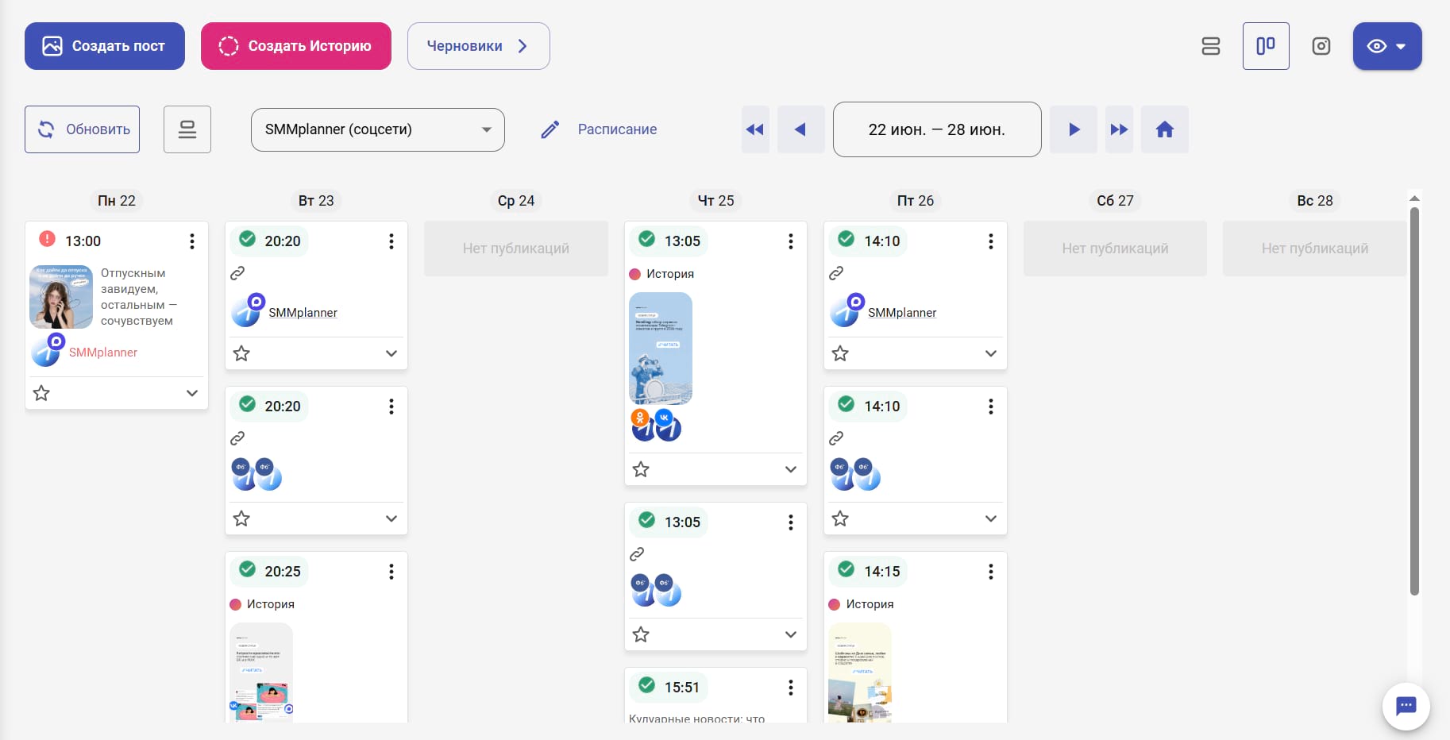Screen dimensions: 1450x740
Task: Expand the Чт 13:05 story card
Action: (x=791, y=469)
